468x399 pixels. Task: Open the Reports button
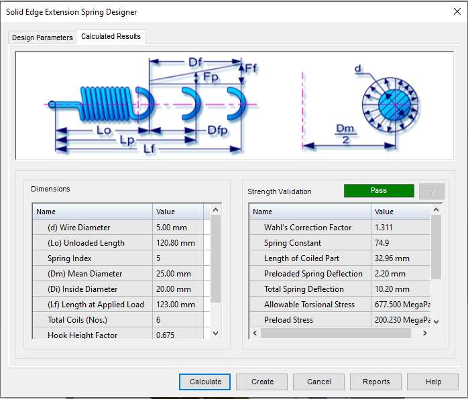point(375,382)
